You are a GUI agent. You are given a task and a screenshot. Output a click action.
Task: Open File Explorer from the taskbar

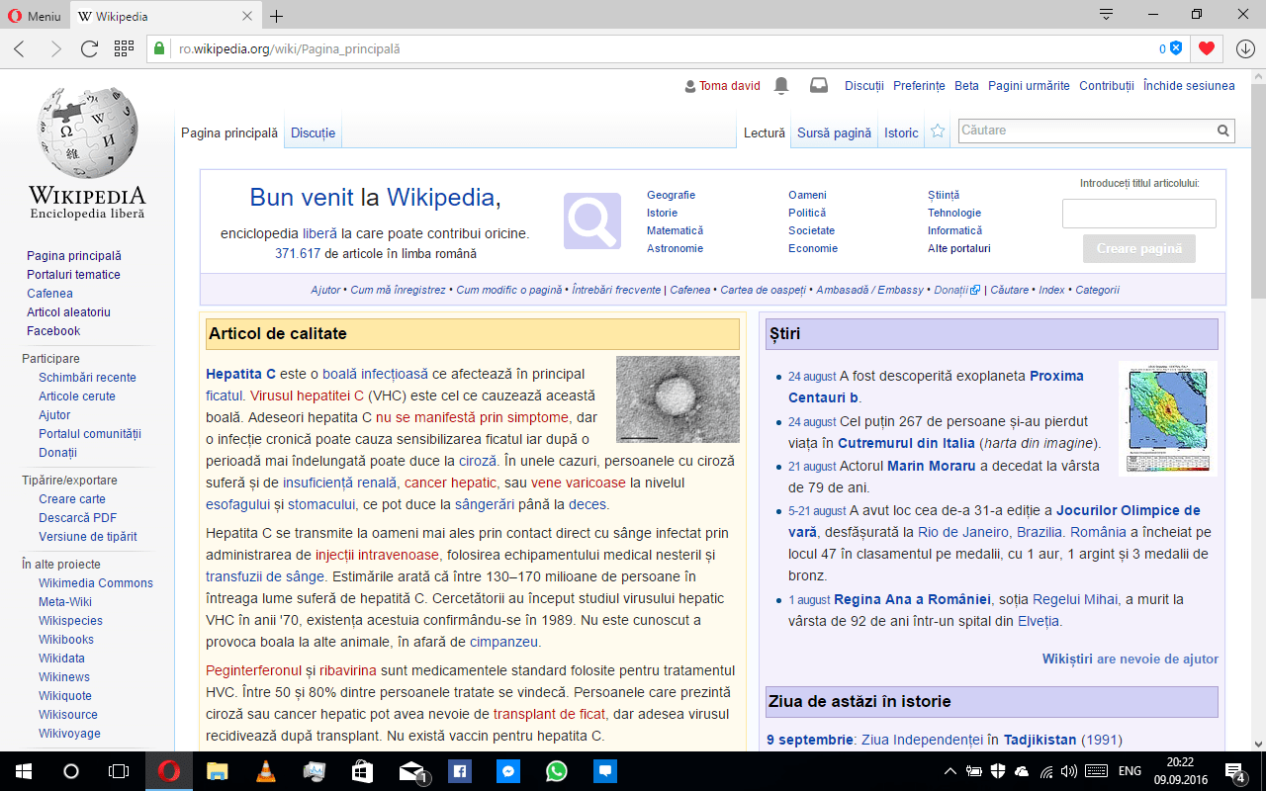pos(218,771)
